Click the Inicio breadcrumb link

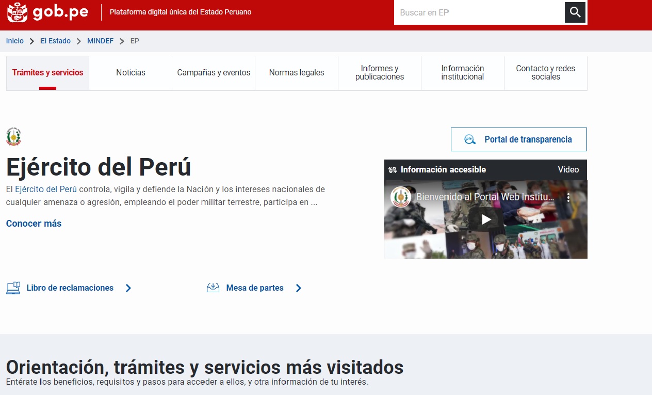pyautogui.click(x=15, y=41)
